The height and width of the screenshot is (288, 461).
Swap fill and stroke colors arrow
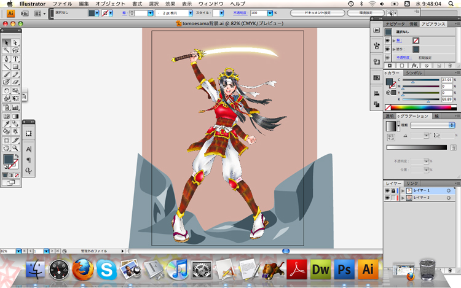pos(17,156)
